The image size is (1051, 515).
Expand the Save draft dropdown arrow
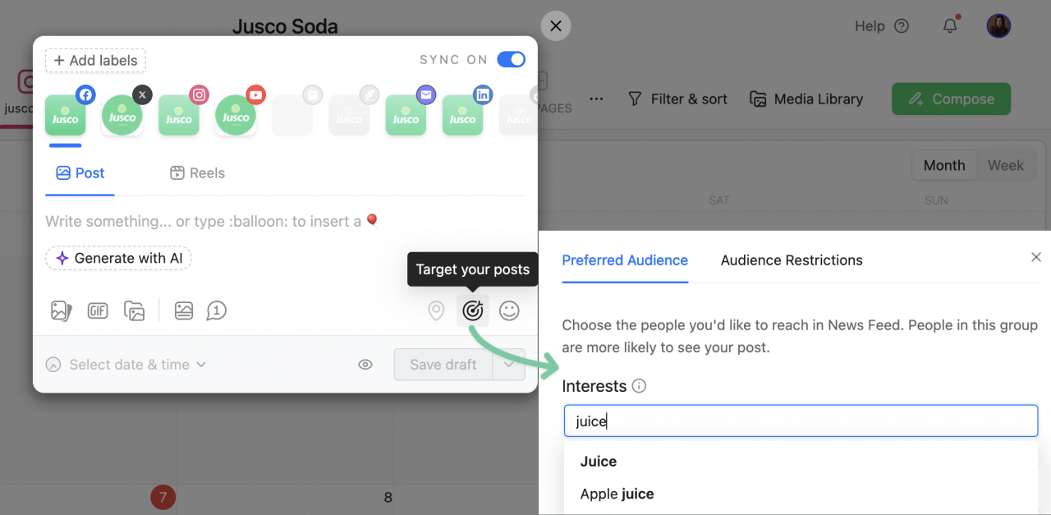coord(508,364)
